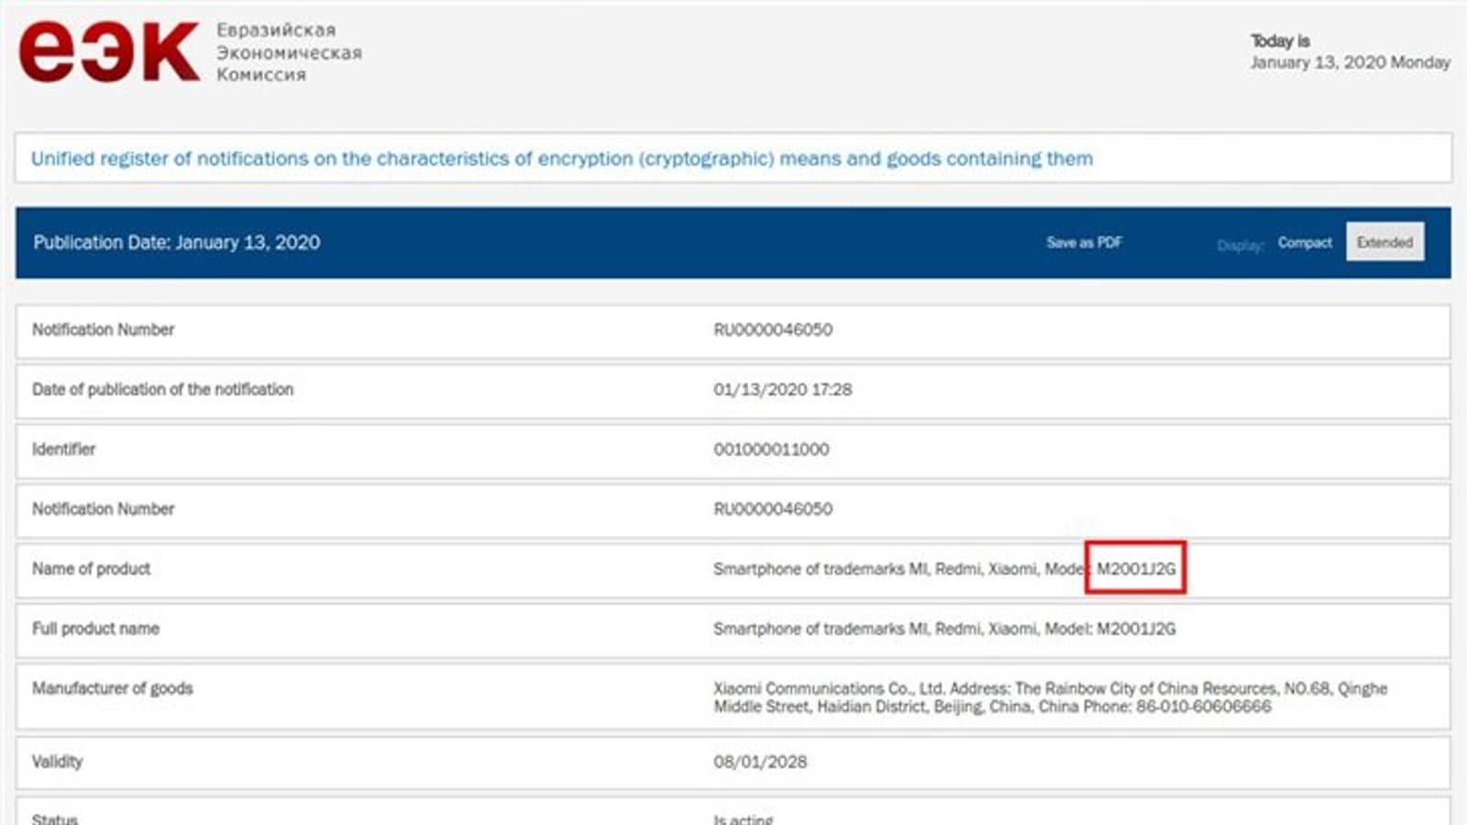
Task: Click the Identifier row label
Action: 63,449
